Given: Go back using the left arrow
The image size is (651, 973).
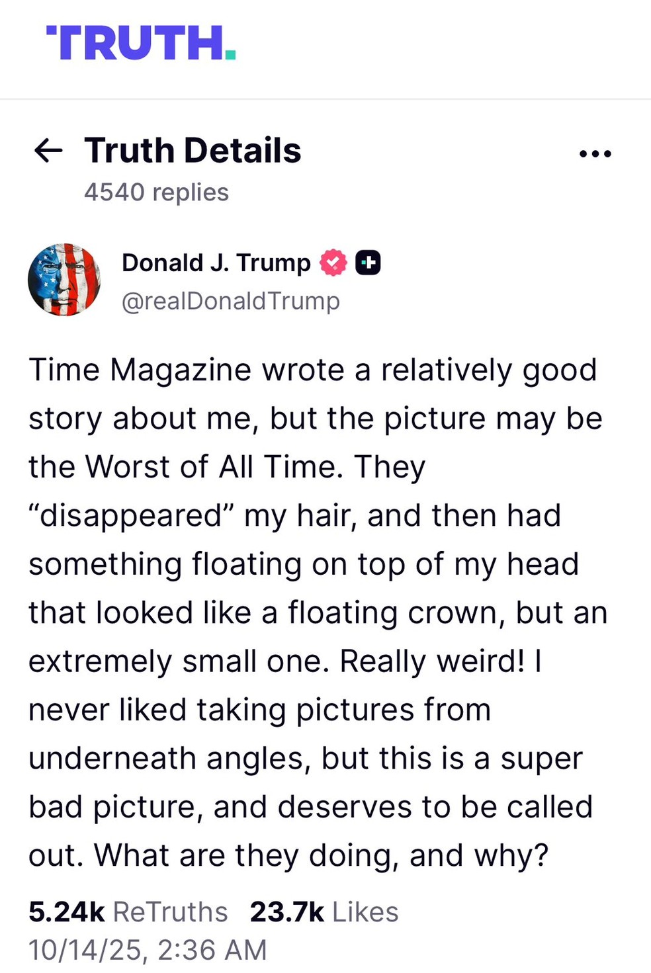Looking at the screenshot, I should click(48, 151).
